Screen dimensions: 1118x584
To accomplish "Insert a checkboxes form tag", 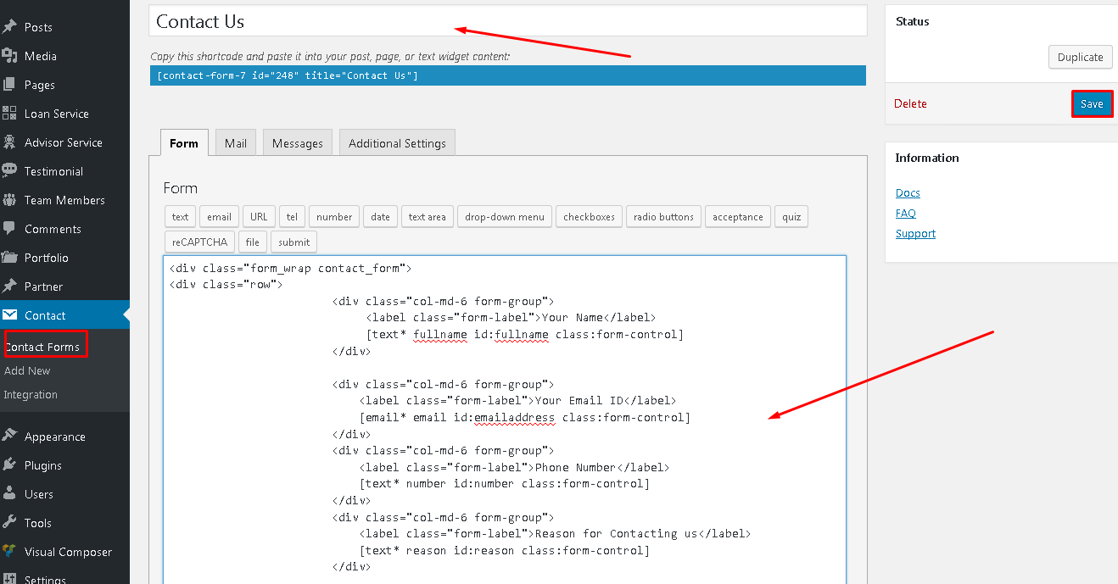I will [589, 217].
